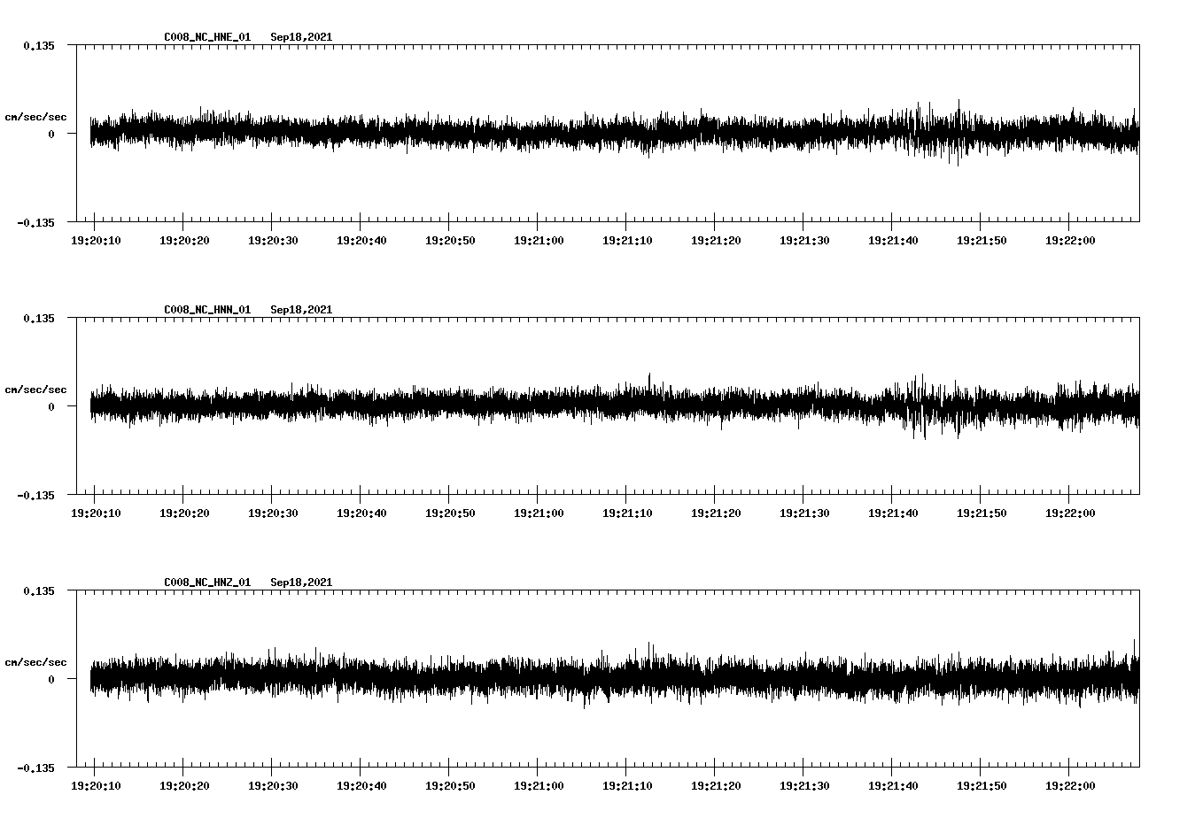Click 19:21:00 tick label on HNE plot
The height and width of the screenshot is (818, 1203).
click(539, 241)
